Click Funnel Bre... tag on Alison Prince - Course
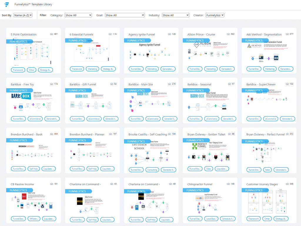The height and width of the screenshot is (226, 301). 195,69
